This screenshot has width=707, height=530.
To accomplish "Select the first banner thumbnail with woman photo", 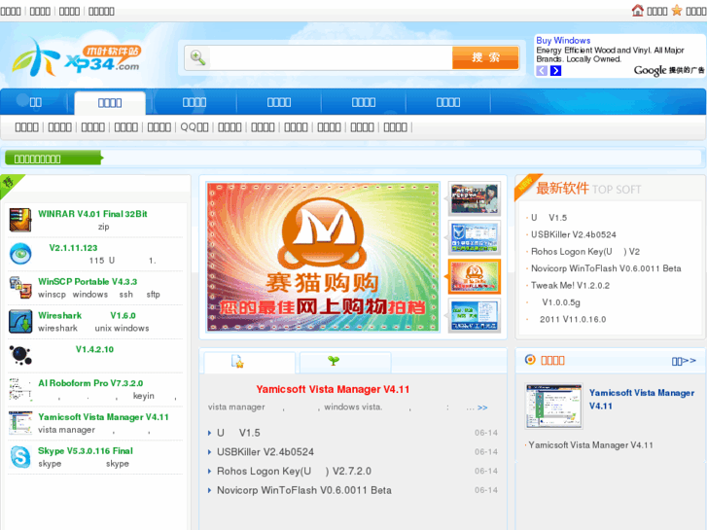I will (475, 198).
